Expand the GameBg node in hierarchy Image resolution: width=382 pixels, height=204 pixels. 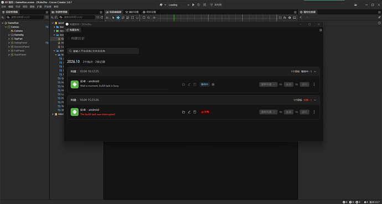coord(9,35)
